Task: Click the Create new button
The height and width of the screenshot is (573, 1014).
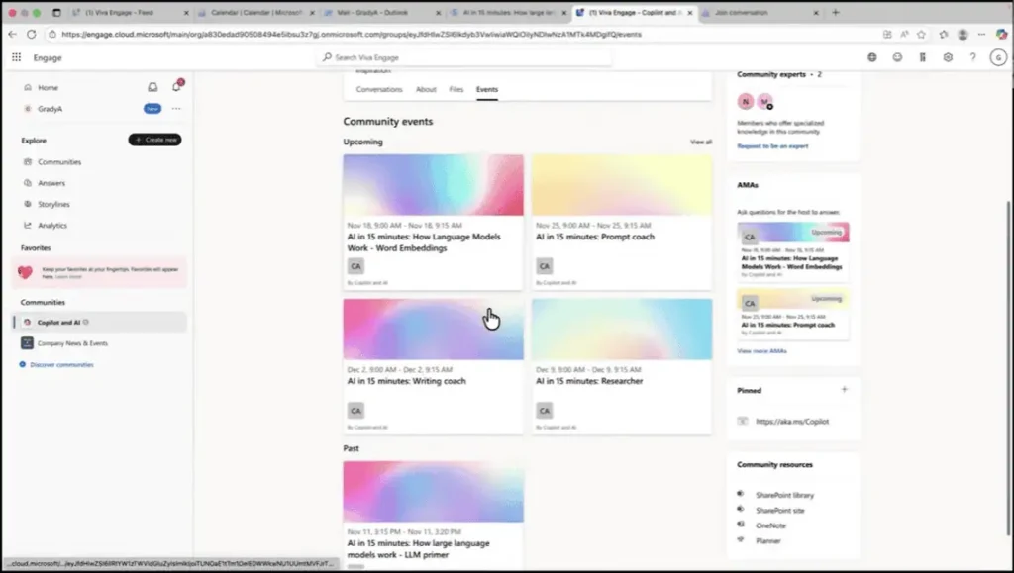Action: 154,140
